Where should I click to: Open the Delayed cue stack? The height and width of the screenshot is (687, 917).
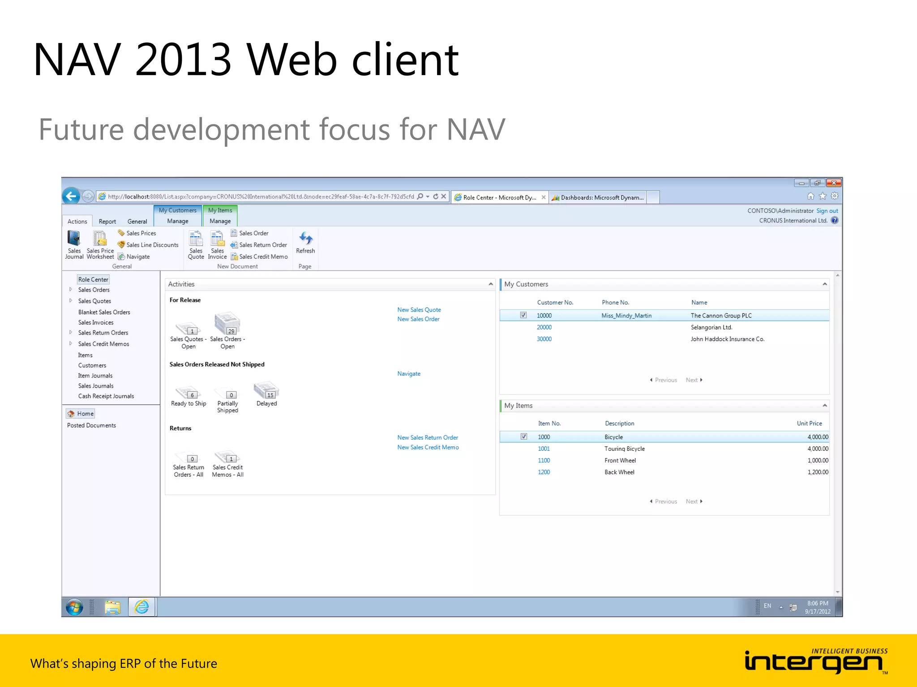(x=266, y=394)
